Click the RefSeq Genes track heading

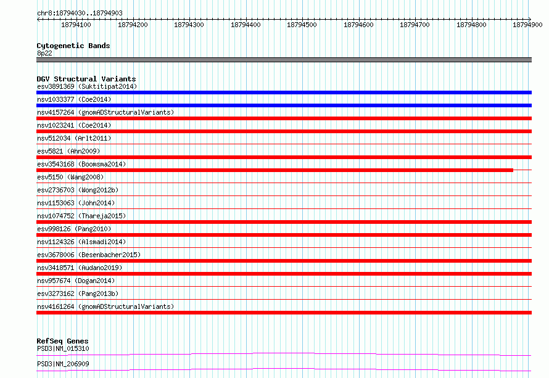pos(62,341)
